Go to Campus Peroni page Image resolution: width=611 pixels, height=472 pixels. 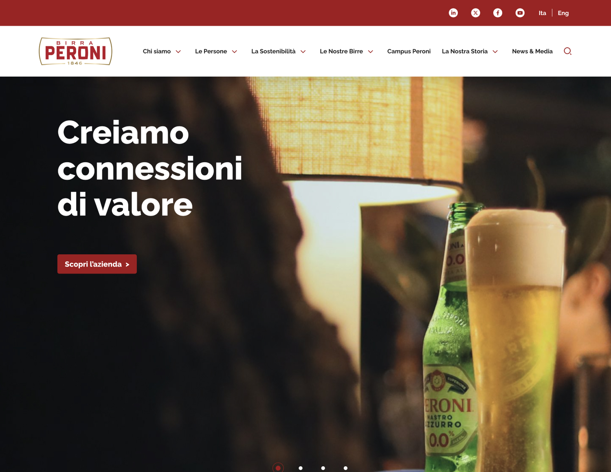coord(409,51)
